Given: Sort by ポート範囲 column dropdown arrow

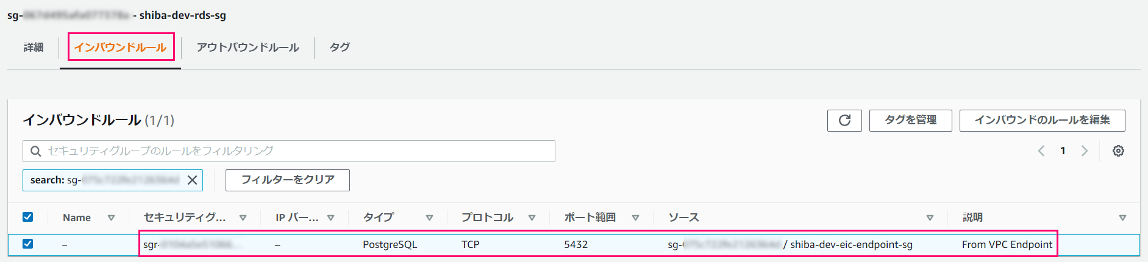Looking at the screenshot, I should click(x=635, y=218).
